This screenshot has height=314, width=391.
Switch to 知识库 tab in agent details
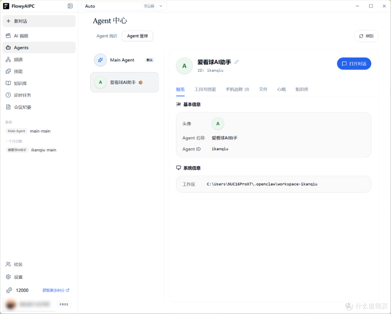click(302, 89)
